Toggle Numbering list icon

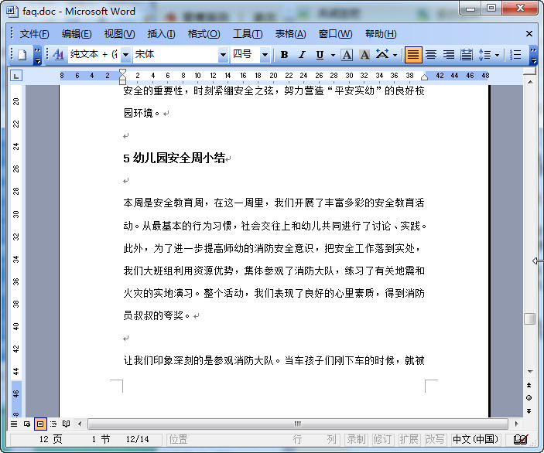515,55
